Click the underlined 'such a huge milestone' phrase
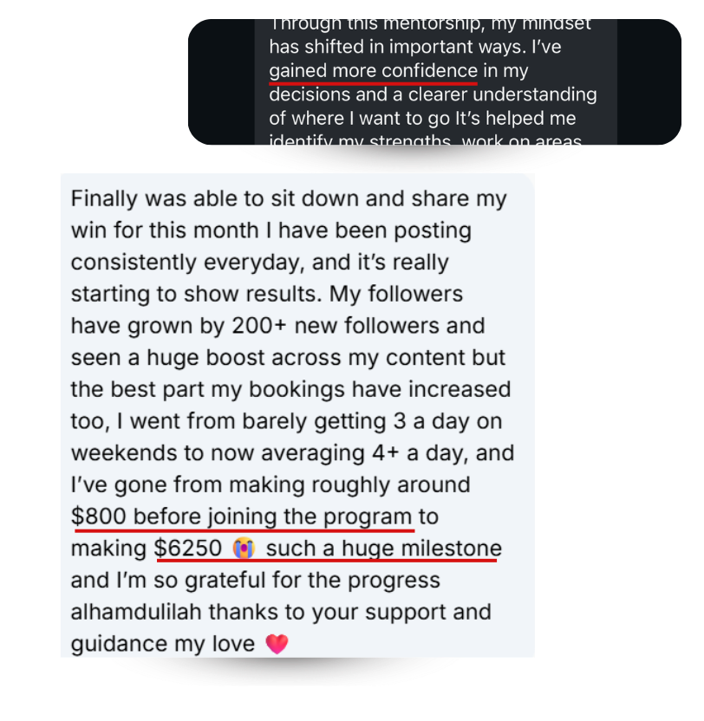704x721 pixels. [384, 549]
